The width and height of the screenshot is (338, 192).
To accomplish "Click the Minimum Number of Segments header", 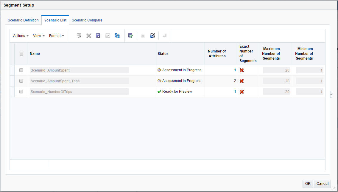I will 309,54.
